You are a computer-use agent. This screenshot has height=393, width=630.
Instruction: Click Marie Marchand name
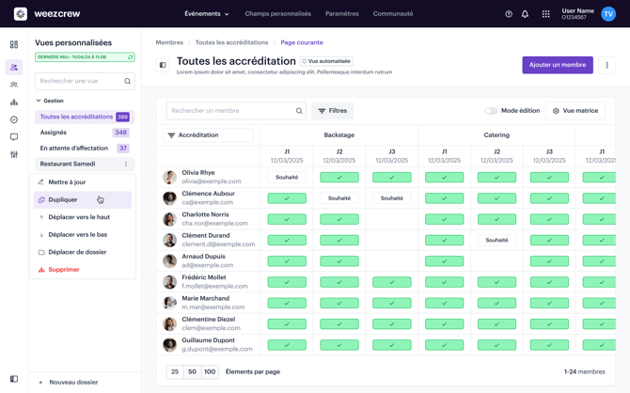(x=205, y=298)
